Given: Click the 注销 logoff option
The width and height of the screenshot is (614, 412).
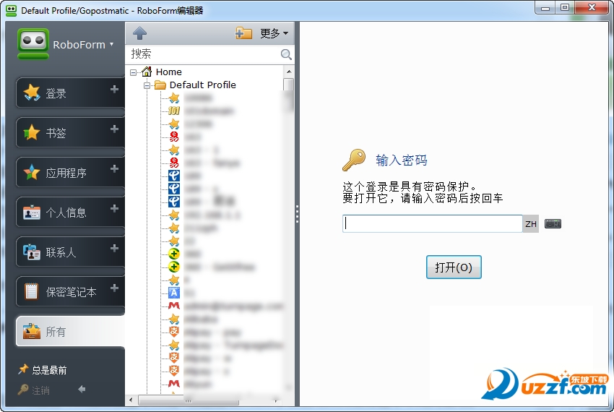Looking at the screenshot, I should (34, 390).
